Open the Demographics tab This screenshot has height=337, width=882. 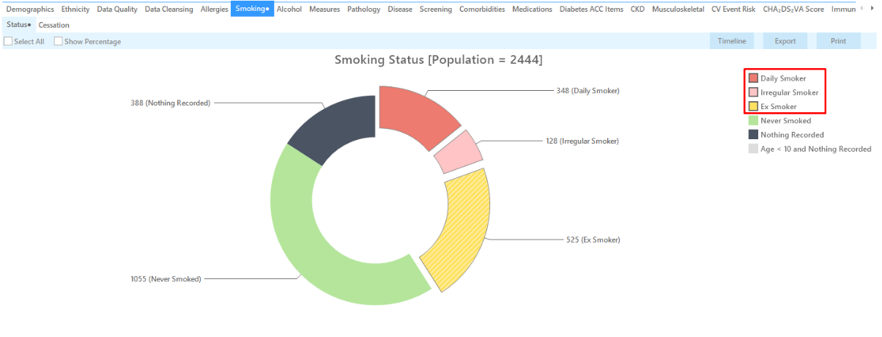click(30, 10)
